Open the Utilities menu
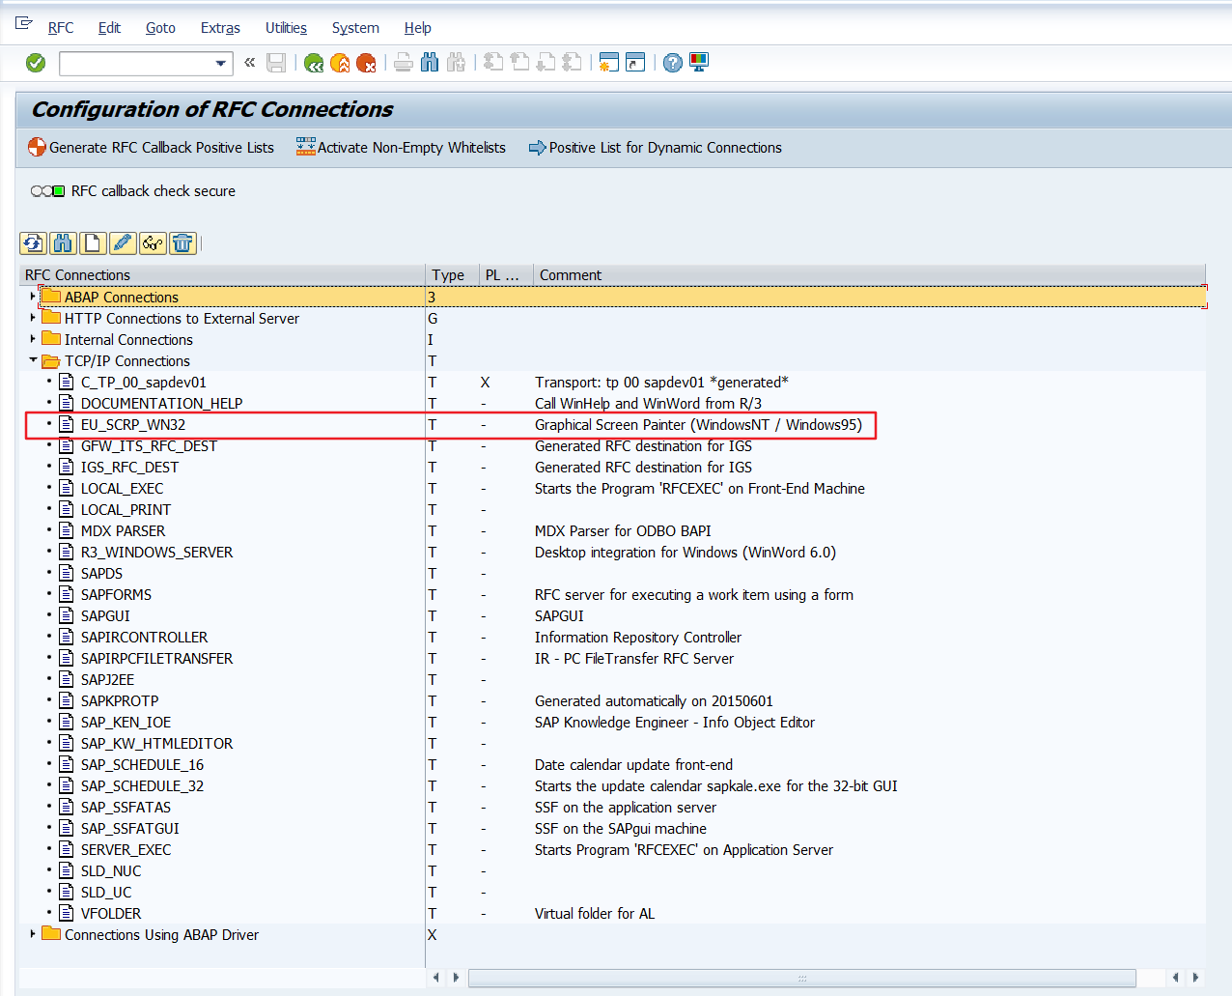This screenshot has width=1232, height=996. 286,28
